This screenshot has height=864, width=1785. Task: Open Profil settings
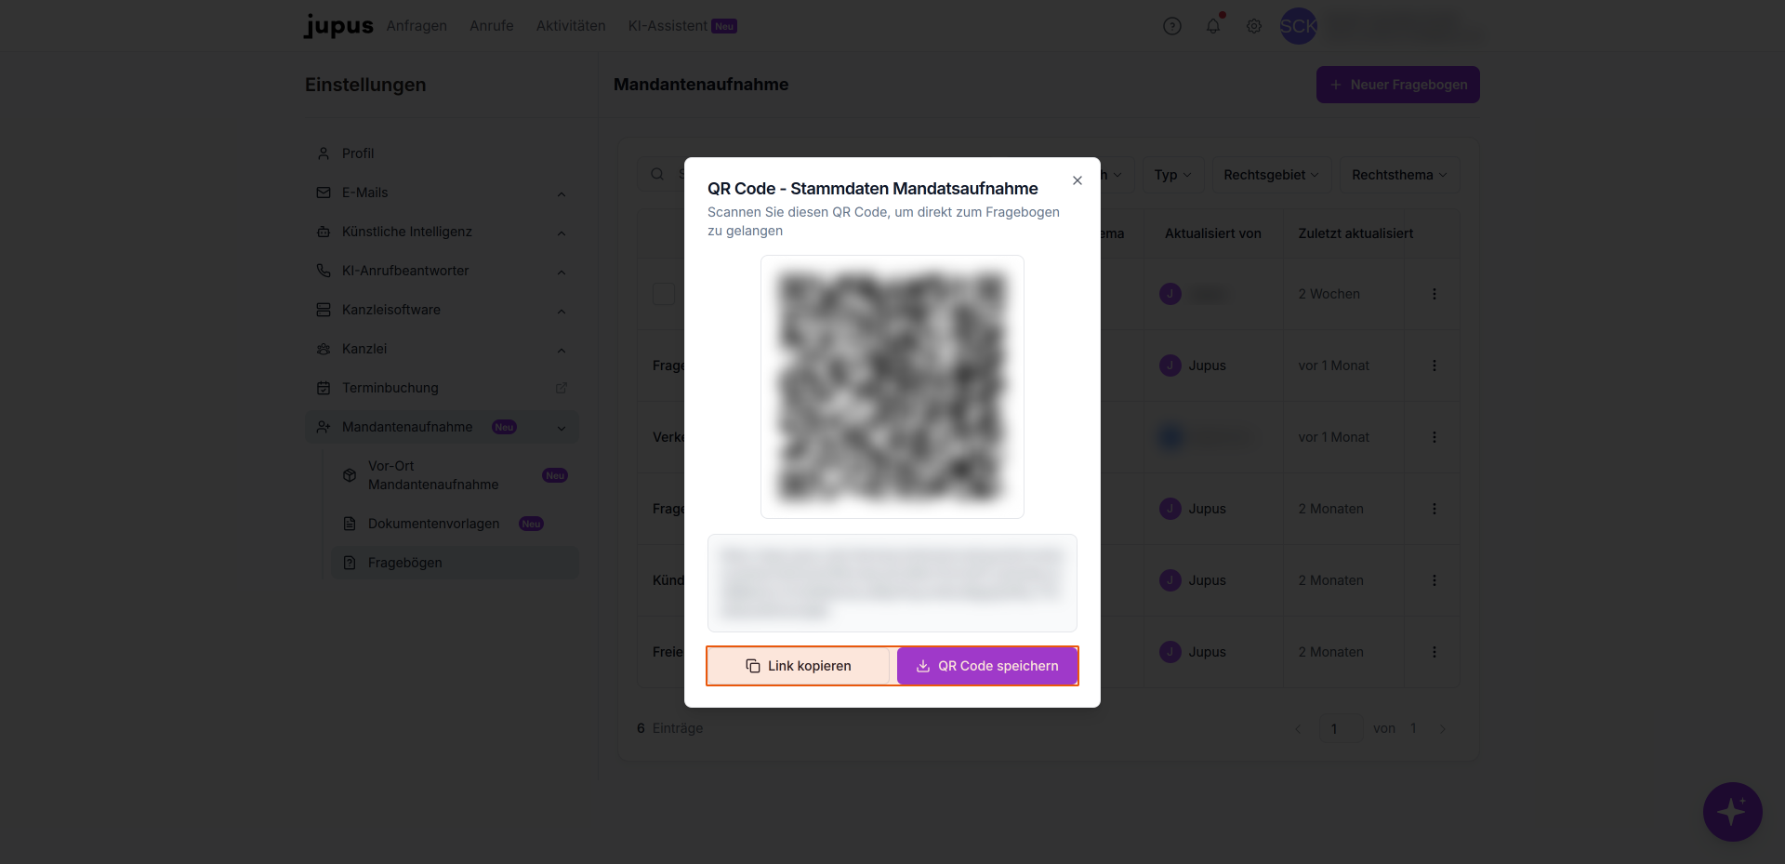tap(443, 153)
